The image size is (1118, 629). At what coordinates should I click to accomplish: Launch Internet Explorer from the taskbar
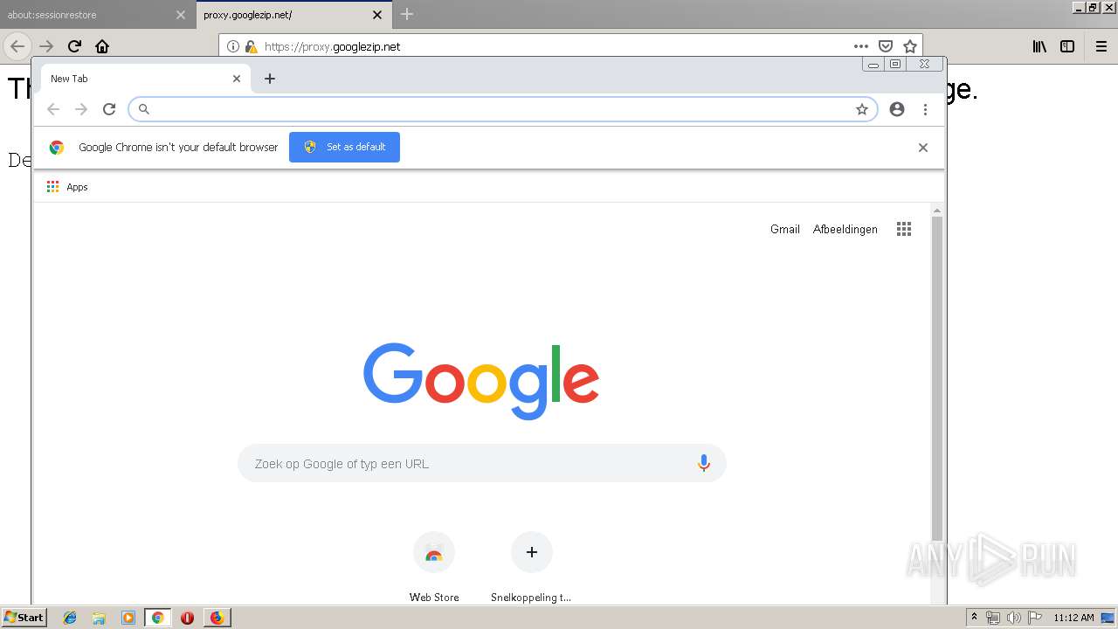coord(70,618)
